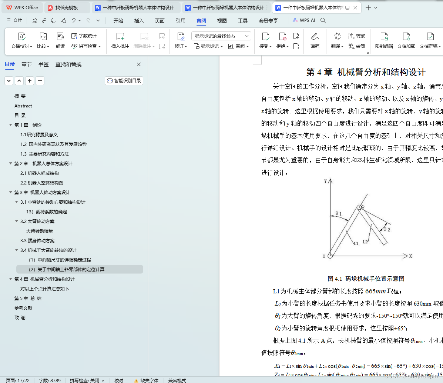The width and height of the screenshot is (443, 383).
Task: Open the 引用 ribbon tab
Action: pyautogui.click(x=181, y=20)
